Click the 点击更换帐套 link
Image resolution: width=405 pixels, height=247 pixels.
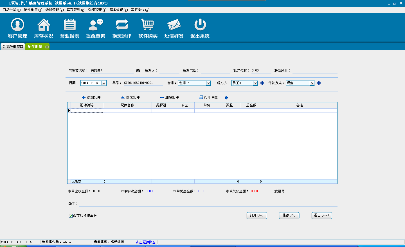pyautogui.click(x=146, y=242)
